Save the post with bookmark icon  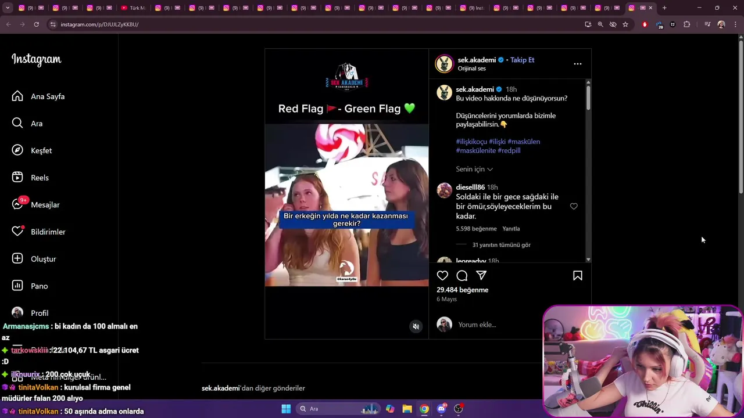coord(578,276)
